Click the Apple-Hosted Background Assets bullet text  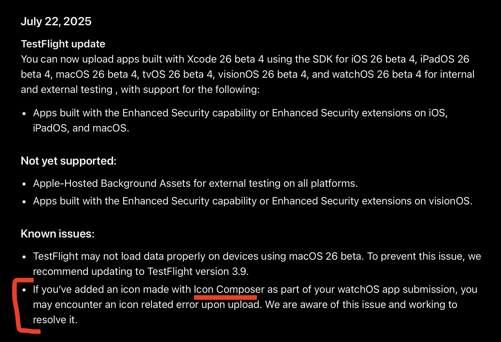point(195,183)
